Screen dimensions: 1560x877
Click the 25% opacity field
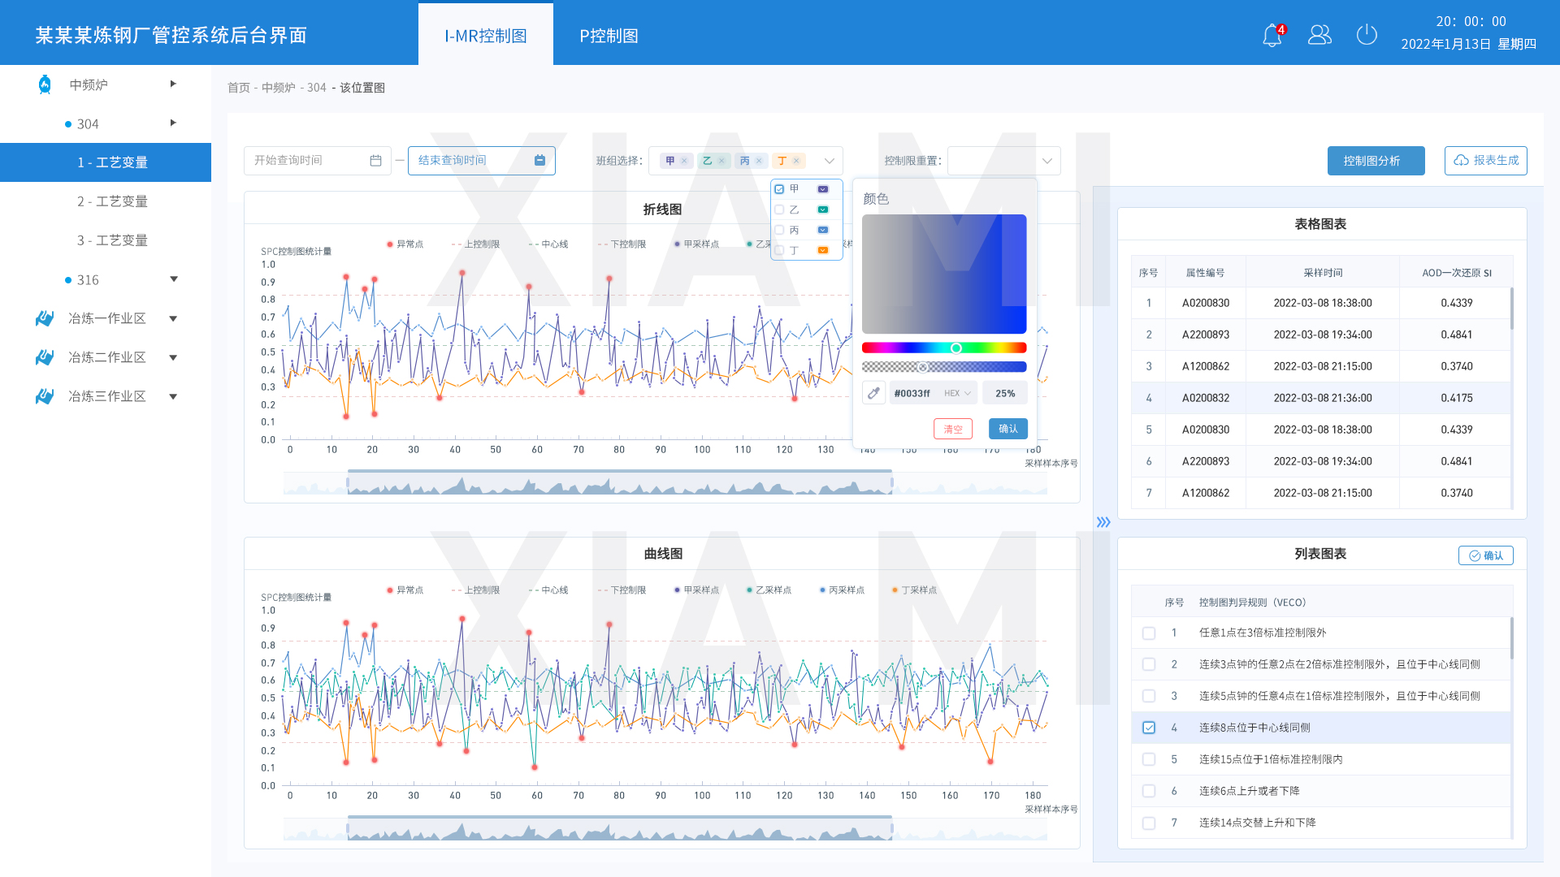point(1005,393)
